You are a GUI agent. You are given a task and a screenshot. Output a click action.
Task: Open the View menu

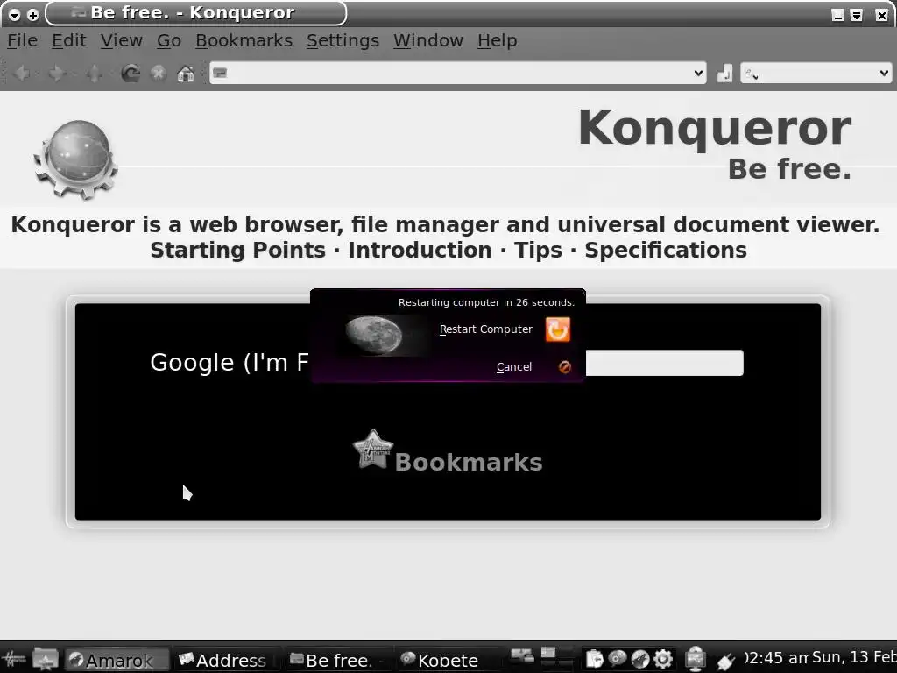tap(121, 40)
